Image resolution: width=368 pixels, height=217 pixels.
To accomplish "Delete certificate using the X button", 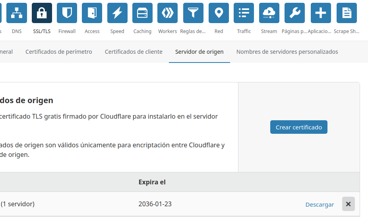I will click(x=348, y=204).
